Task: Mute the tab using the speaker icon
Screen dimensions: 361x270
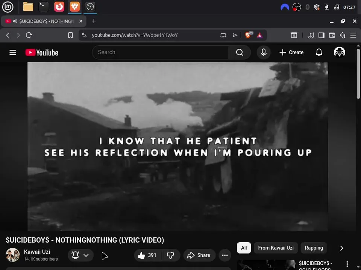Action: pos(15,21)
